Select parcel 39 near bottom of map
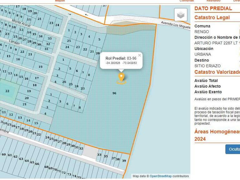Screen dimensions: 240x180 [x=124, y=161]
